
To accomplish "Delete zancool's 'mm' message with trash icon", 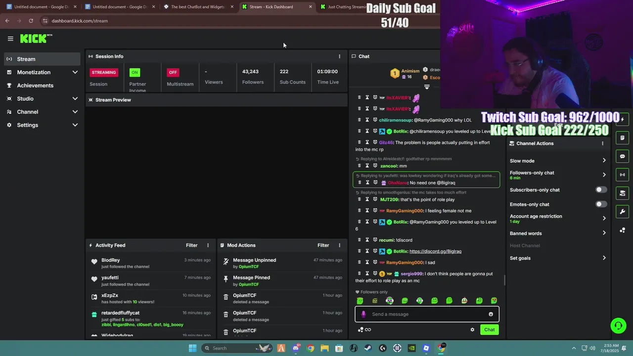I will coord(360,166).
